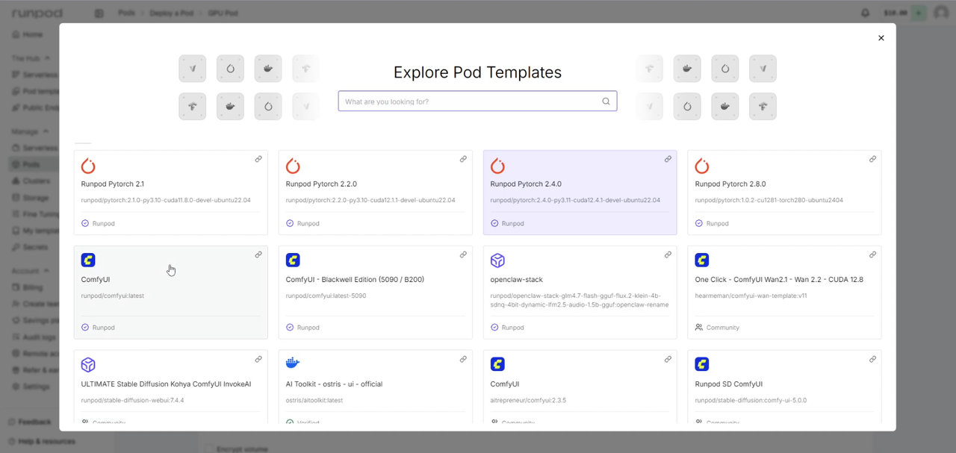
Task: Click image name runpod/stable-diffusion:comfy-ui-5.0.0
Action: pyautogui.click(x=751, y=400)
